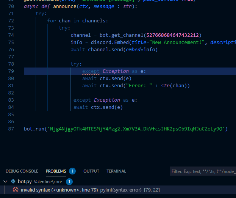Click the bot.py error count badge

pyautogui.click(x=69, y=182)
